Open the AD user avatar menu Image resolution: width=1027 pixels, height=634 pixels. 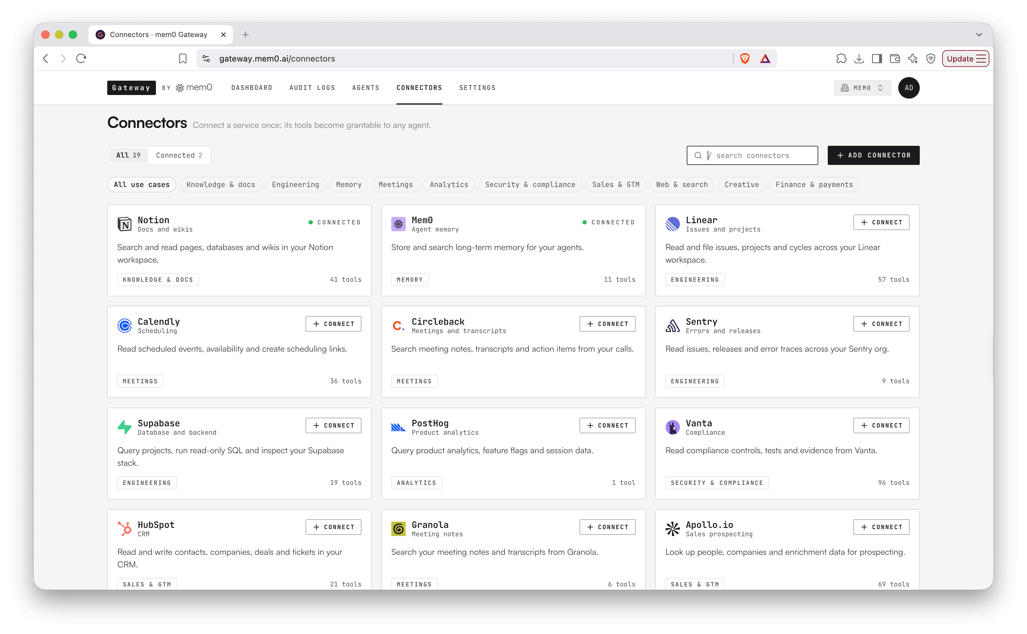click(908, 88)
